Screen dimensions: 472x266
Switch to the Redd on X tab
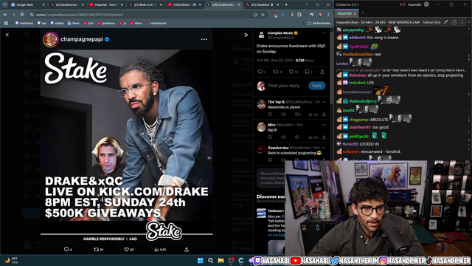[145, 4]
